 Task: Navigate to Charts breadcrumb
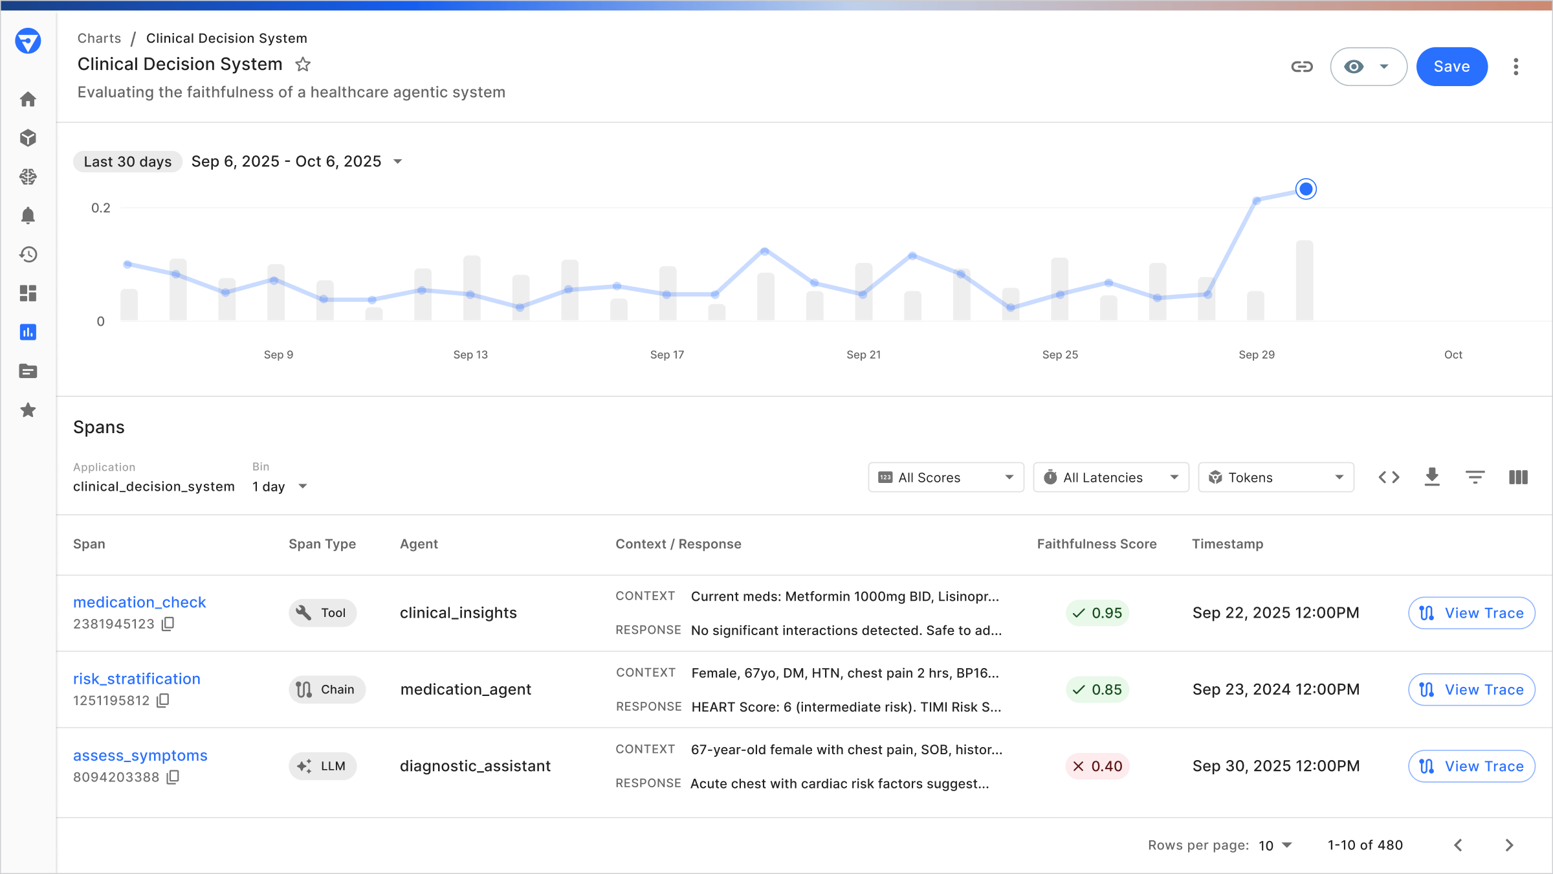point(99,38)
